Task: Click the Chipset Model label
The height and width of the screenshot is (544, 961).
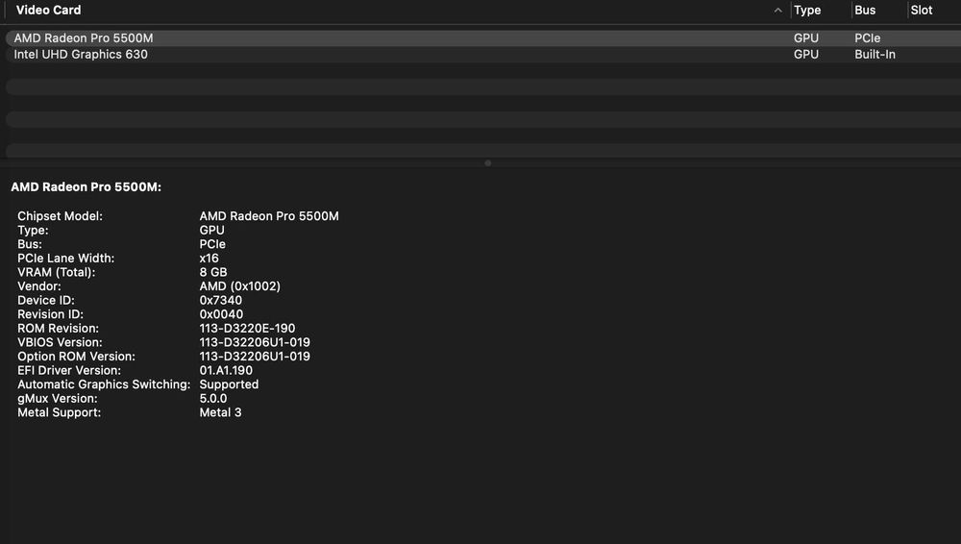Action: [60, 216]
